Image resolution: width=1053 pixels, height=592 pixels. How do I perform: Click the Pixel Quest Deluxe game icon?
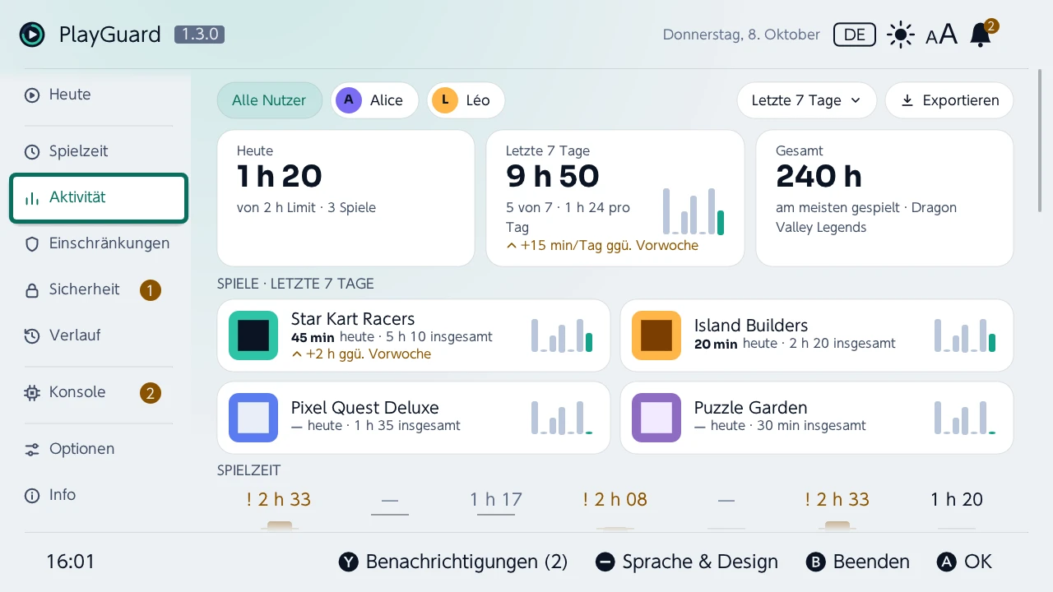click(x=253, y=418)
